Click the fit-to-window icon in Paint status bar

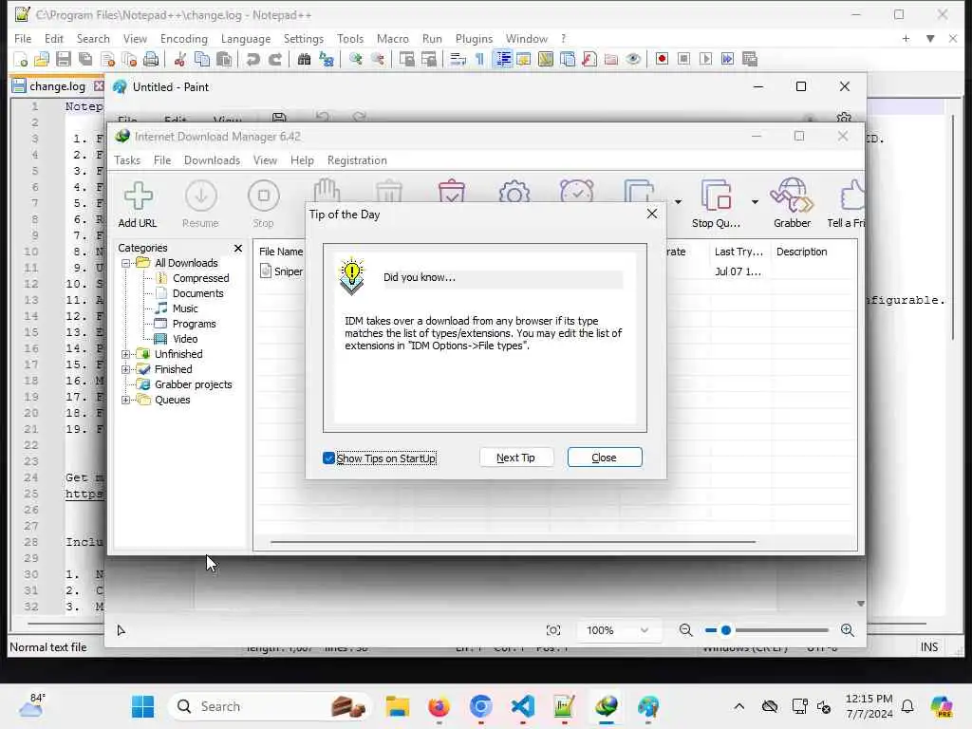(x=553, y=630)
